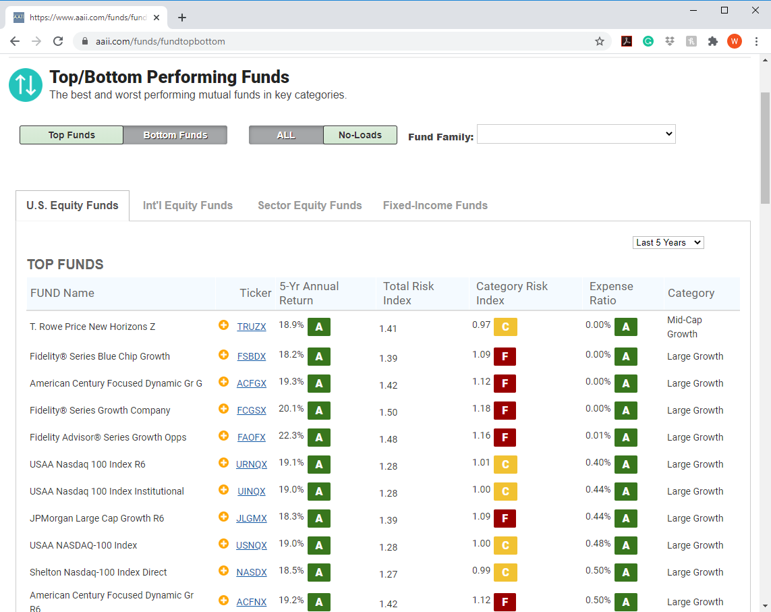Viewport: 771px width, 612px height.
Task: Expand the Last 5 Years period dropdown
Action: (668, 242)
